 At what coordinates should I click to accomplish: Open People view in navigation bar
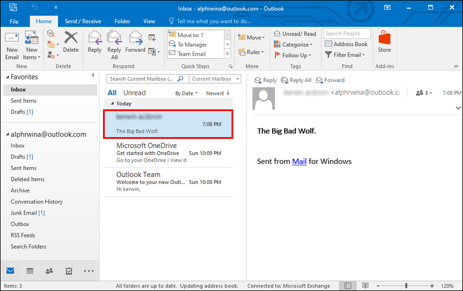pos(49,271)
